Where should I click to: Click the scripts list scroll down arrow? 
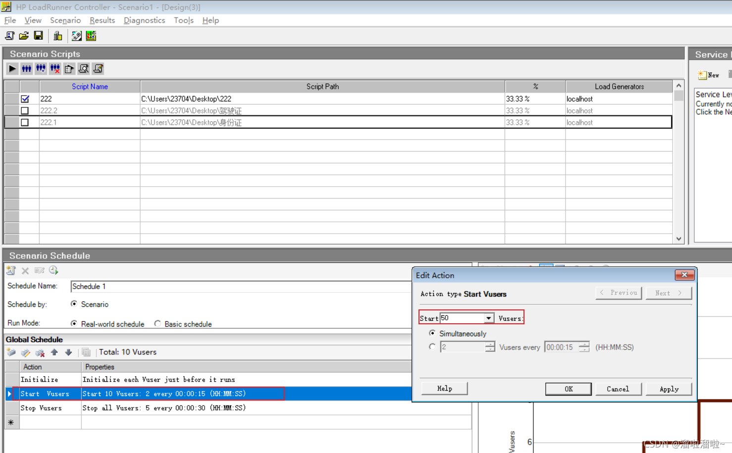tap(679, 239)
